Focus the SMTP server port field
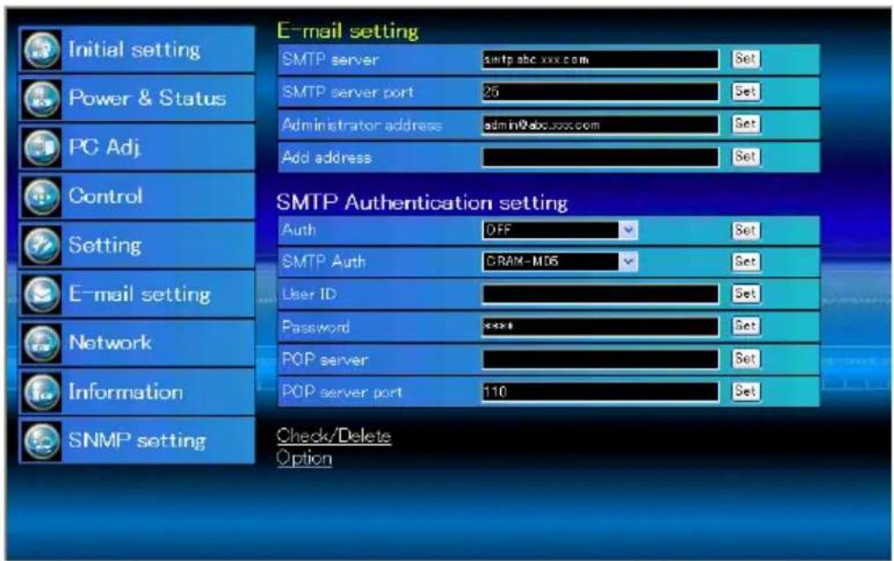Viewport: 894px width, 561px height. [x=600, y=92]
